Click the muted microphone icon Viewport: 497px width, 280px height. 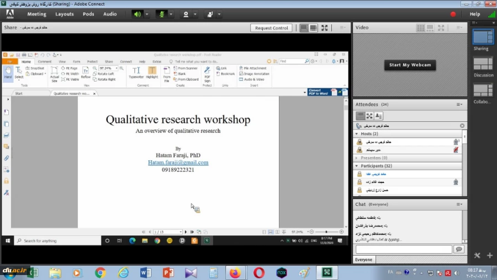[x=161, y=14]
